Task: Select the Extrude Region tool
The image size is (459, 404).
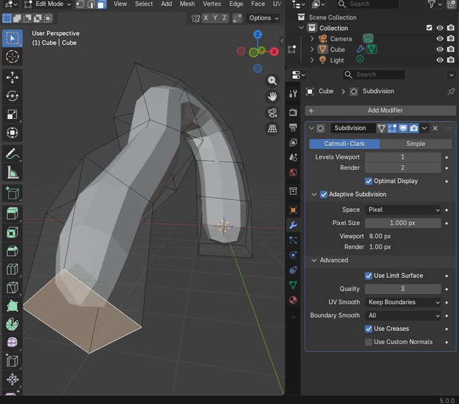Action: 12,213
